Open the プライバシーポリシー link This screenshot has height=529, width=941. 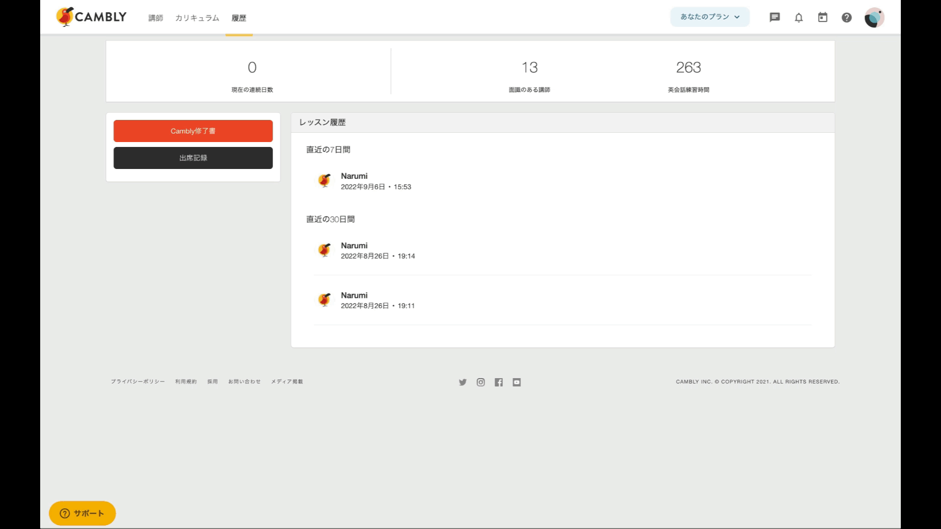coord(138,382)
